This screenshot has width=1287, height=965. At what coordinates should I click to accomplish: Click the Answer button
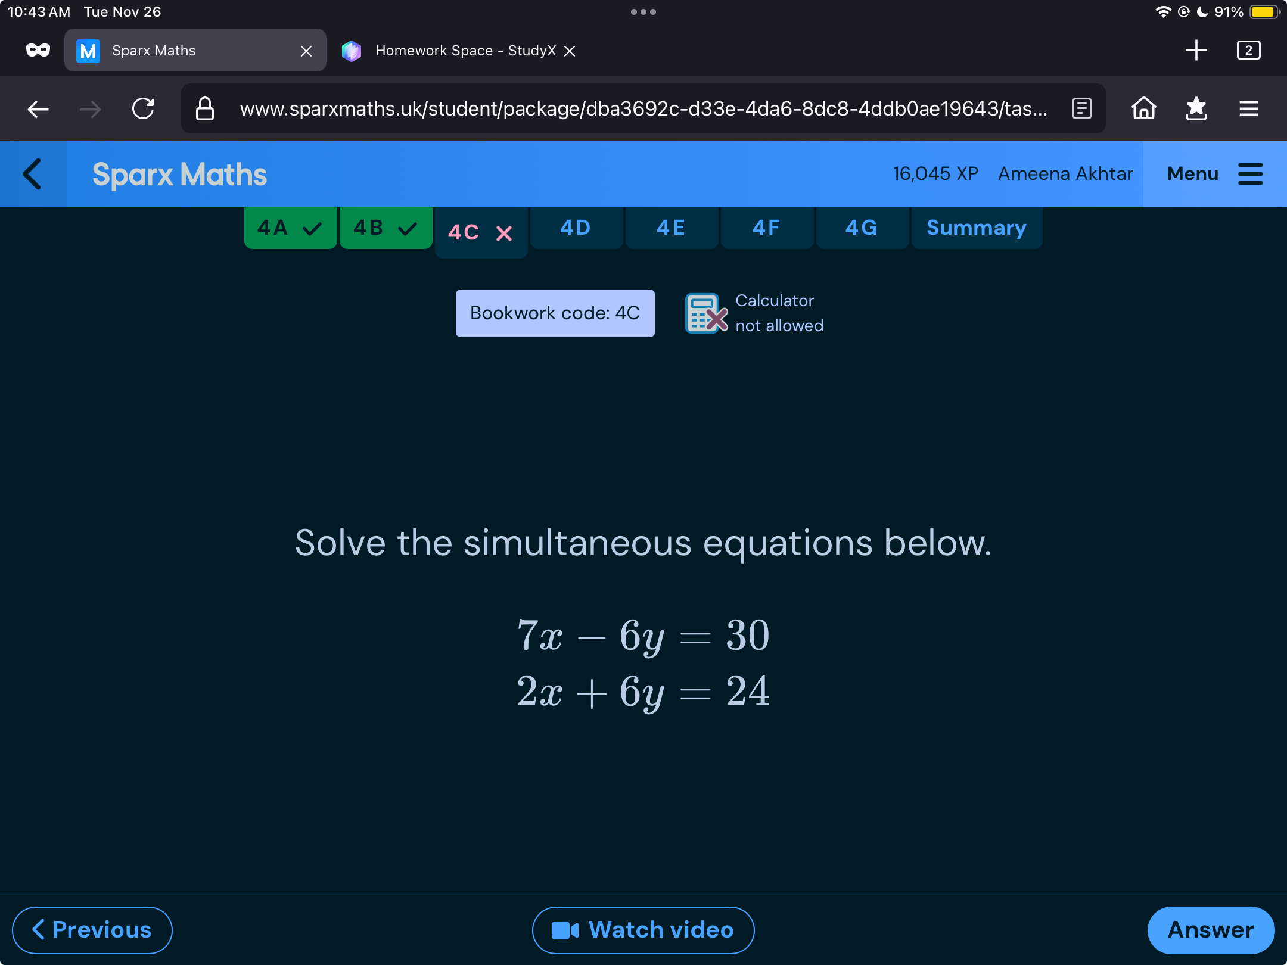[x=1210, y=929]
